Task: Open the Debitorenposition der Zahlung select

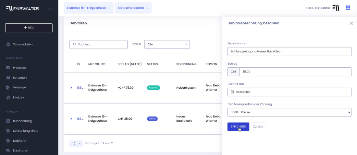Action: coord(289,112)
